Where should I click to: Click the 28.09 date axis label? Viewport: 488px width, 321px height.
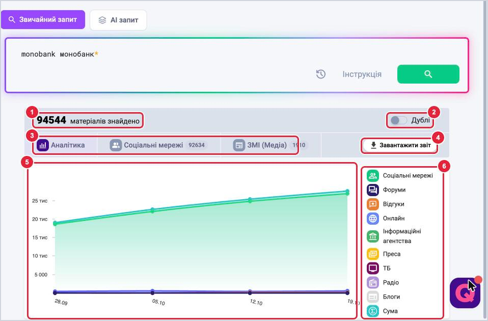(61, 302)
